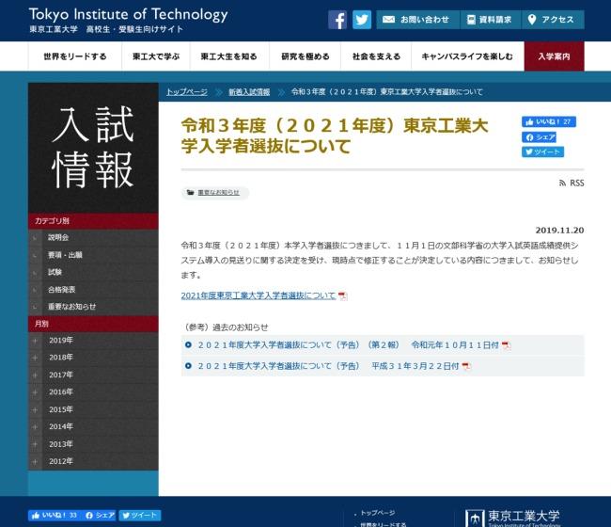This screenshot has height=527, width=611.
Task: Expand the 2019年 archive
Action: click(93, 340)
